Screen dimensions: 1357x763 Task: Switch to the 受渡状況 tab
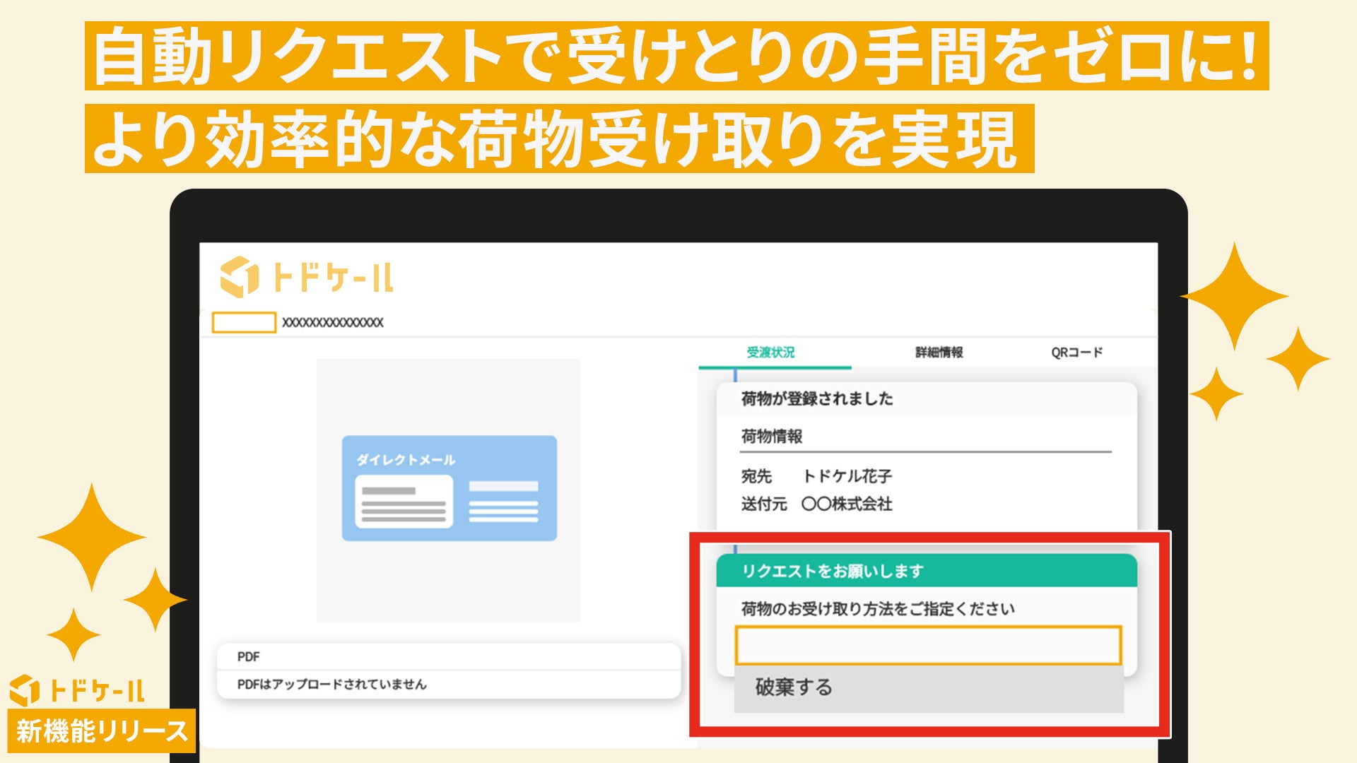pos(770,352)
